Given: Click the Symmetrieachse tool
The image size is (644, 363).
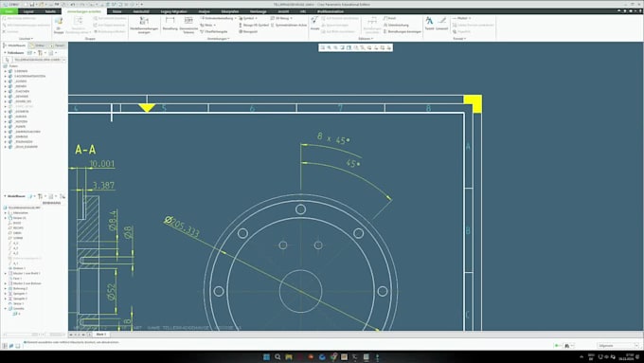Looking at the screenshot, I should click(x=288, y=25).
